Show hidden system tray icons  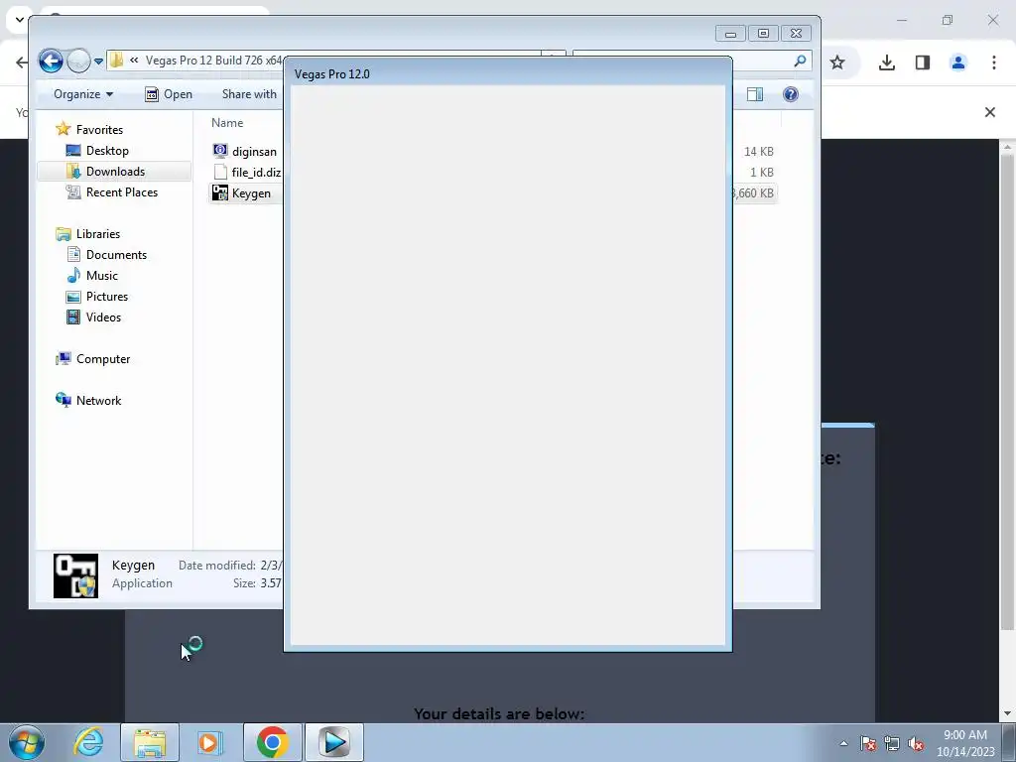843,743
